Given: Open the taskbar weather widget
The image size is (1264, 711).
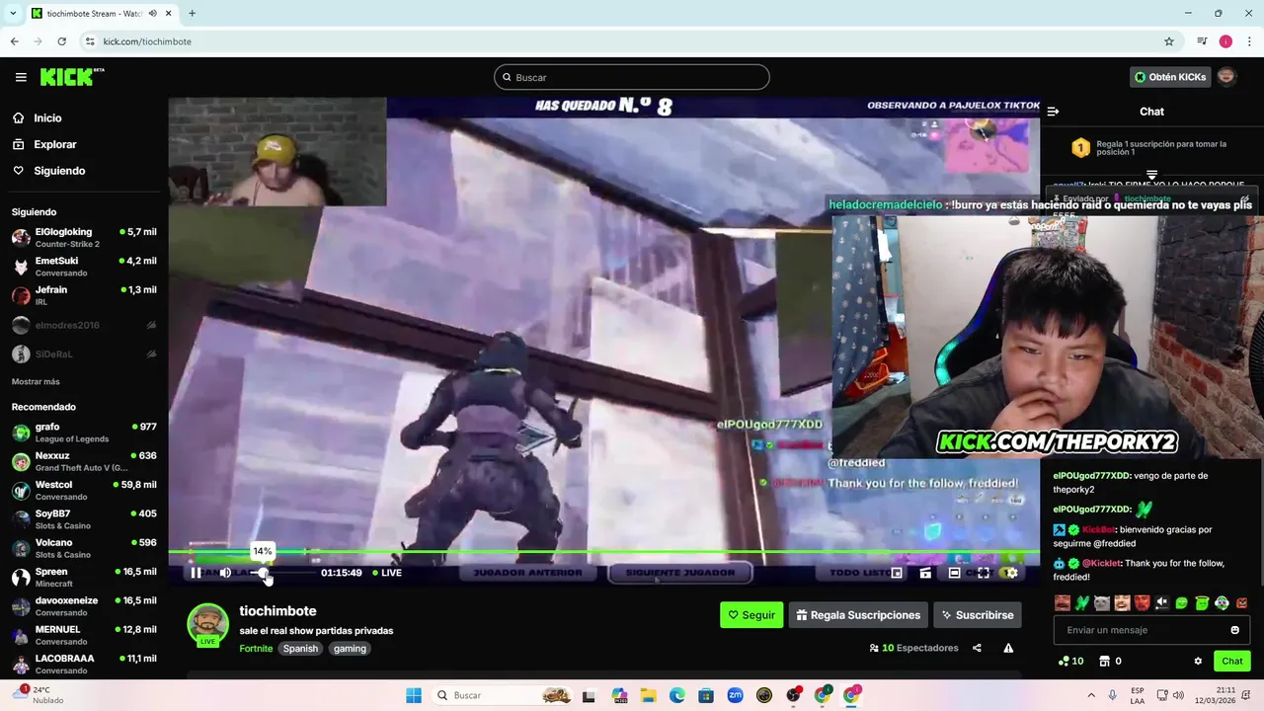Looking at the screenshot, I should tap(38, 695).
